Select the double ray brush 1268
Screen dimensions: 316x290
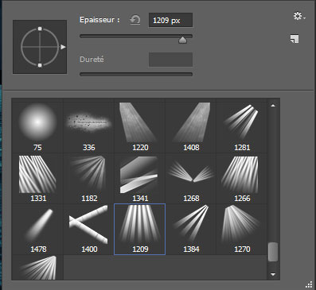pos(191,179)
